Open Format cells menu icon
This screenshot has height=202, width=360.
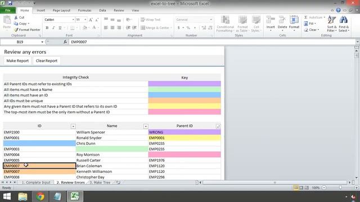click(294, 20)
